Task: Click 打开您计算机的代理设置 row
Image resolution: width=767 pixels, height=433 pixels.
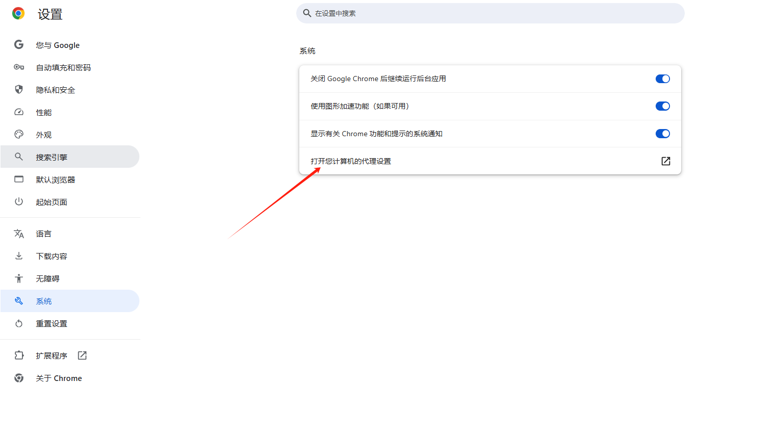Action: click(490, 161)
